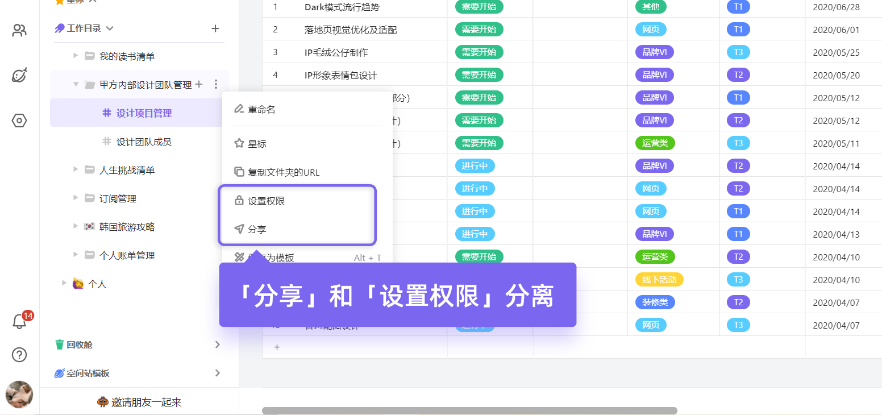882x415 pixels.
Task: Click 进行中 status in the 2020/04/13 row
Action: 475,234
